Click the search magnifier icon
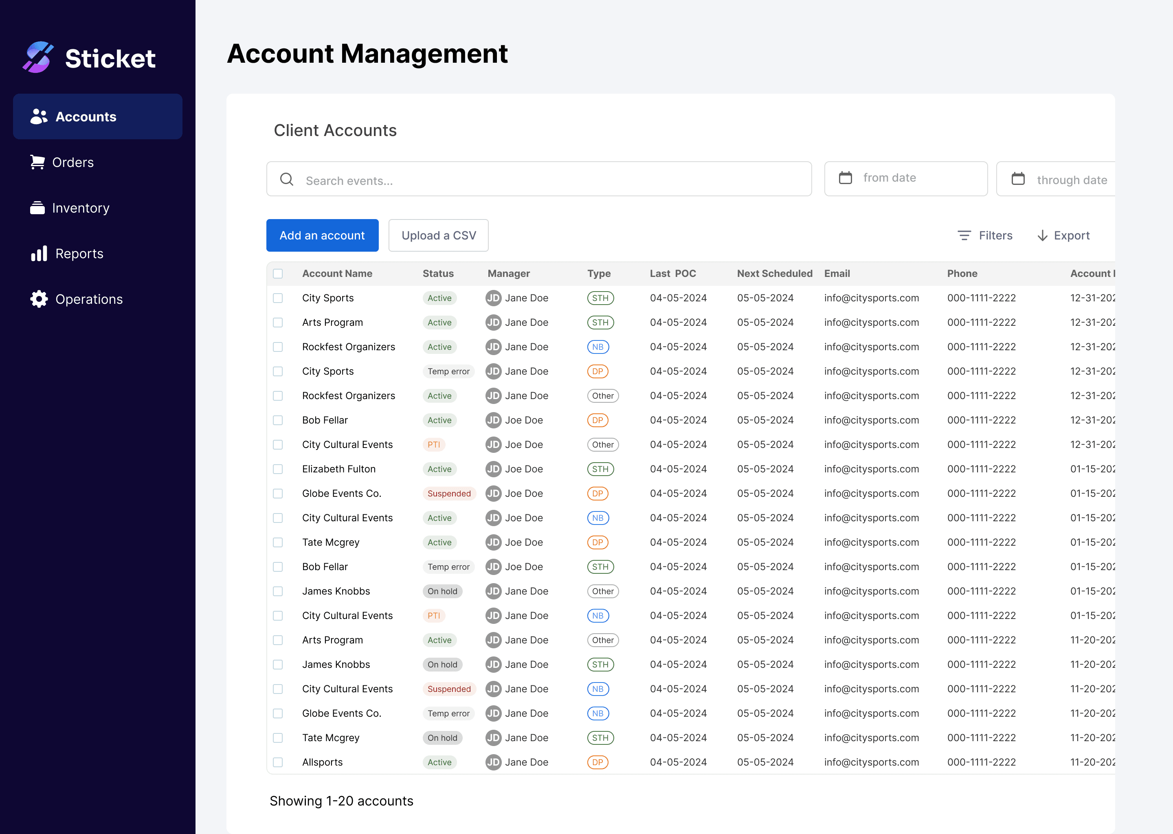1173x834 pixels. [x=287, y=179]
